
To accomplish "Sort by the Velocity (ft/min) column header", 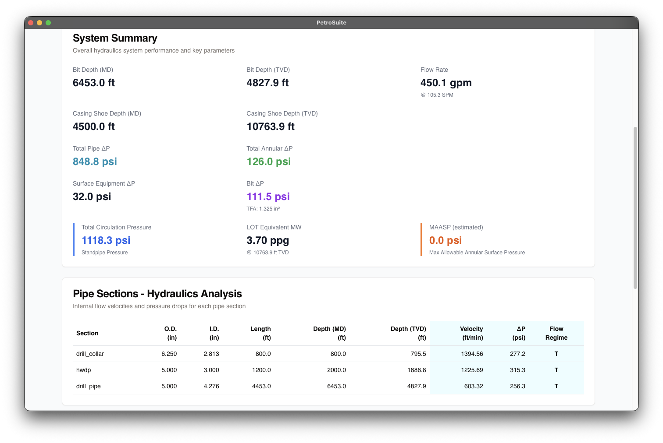I will click(x=471, y=333).
